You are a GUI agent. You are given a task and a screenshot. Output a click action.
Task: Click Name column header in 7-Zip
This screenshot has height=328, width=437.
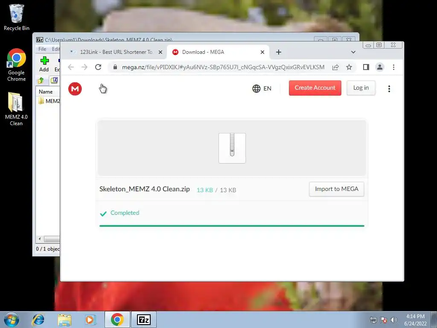coord(46,92)
